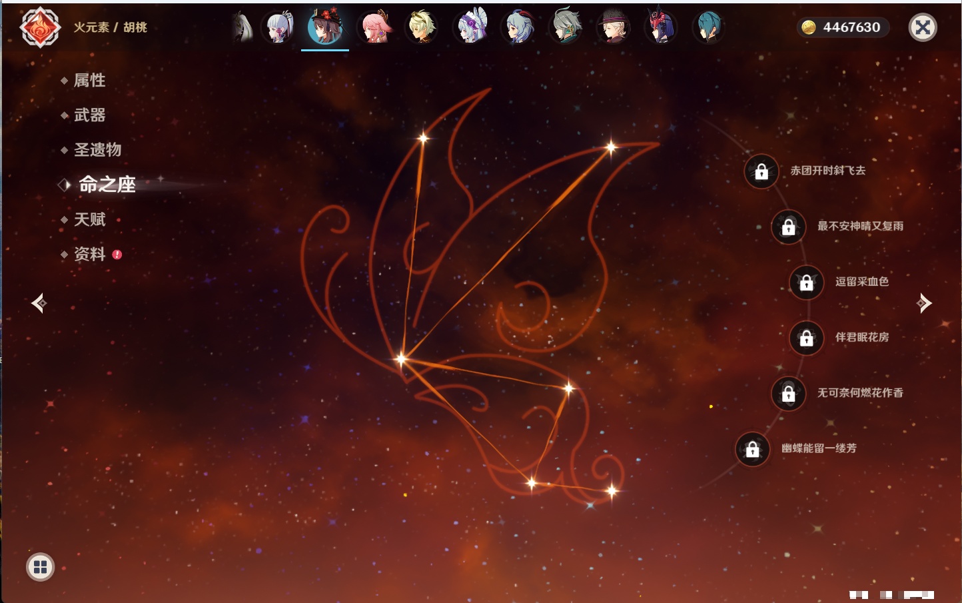Click the Mora coin icon
Viewport: 962px width, 603px height.
coord(809,27)
